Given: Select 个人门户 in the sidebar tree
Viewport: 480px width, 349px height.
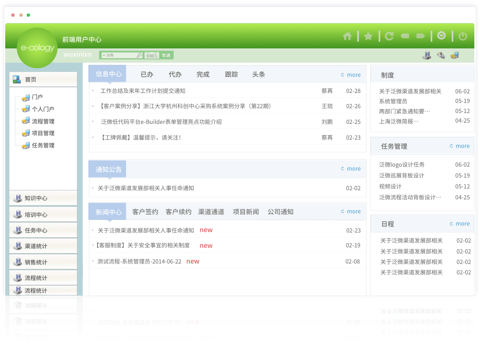Looking at the screenshot, I should coord(43,109).
